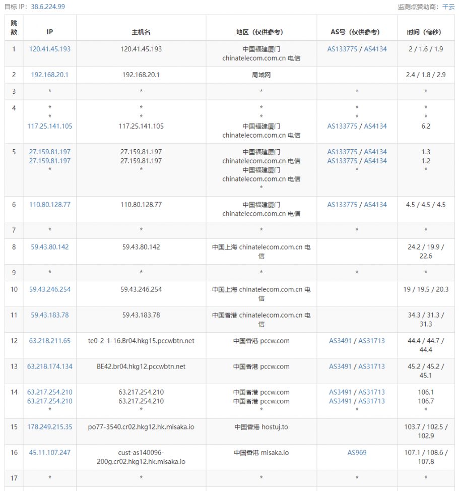
Task: Open AS4134 link in hop 6 row
Action: pos(375,205)
